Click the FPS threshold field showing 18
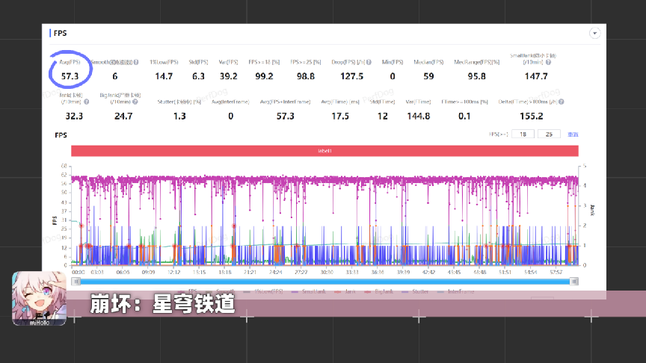Screen dimensions: 646x363 pyautogui.click(x=524, y=134)
